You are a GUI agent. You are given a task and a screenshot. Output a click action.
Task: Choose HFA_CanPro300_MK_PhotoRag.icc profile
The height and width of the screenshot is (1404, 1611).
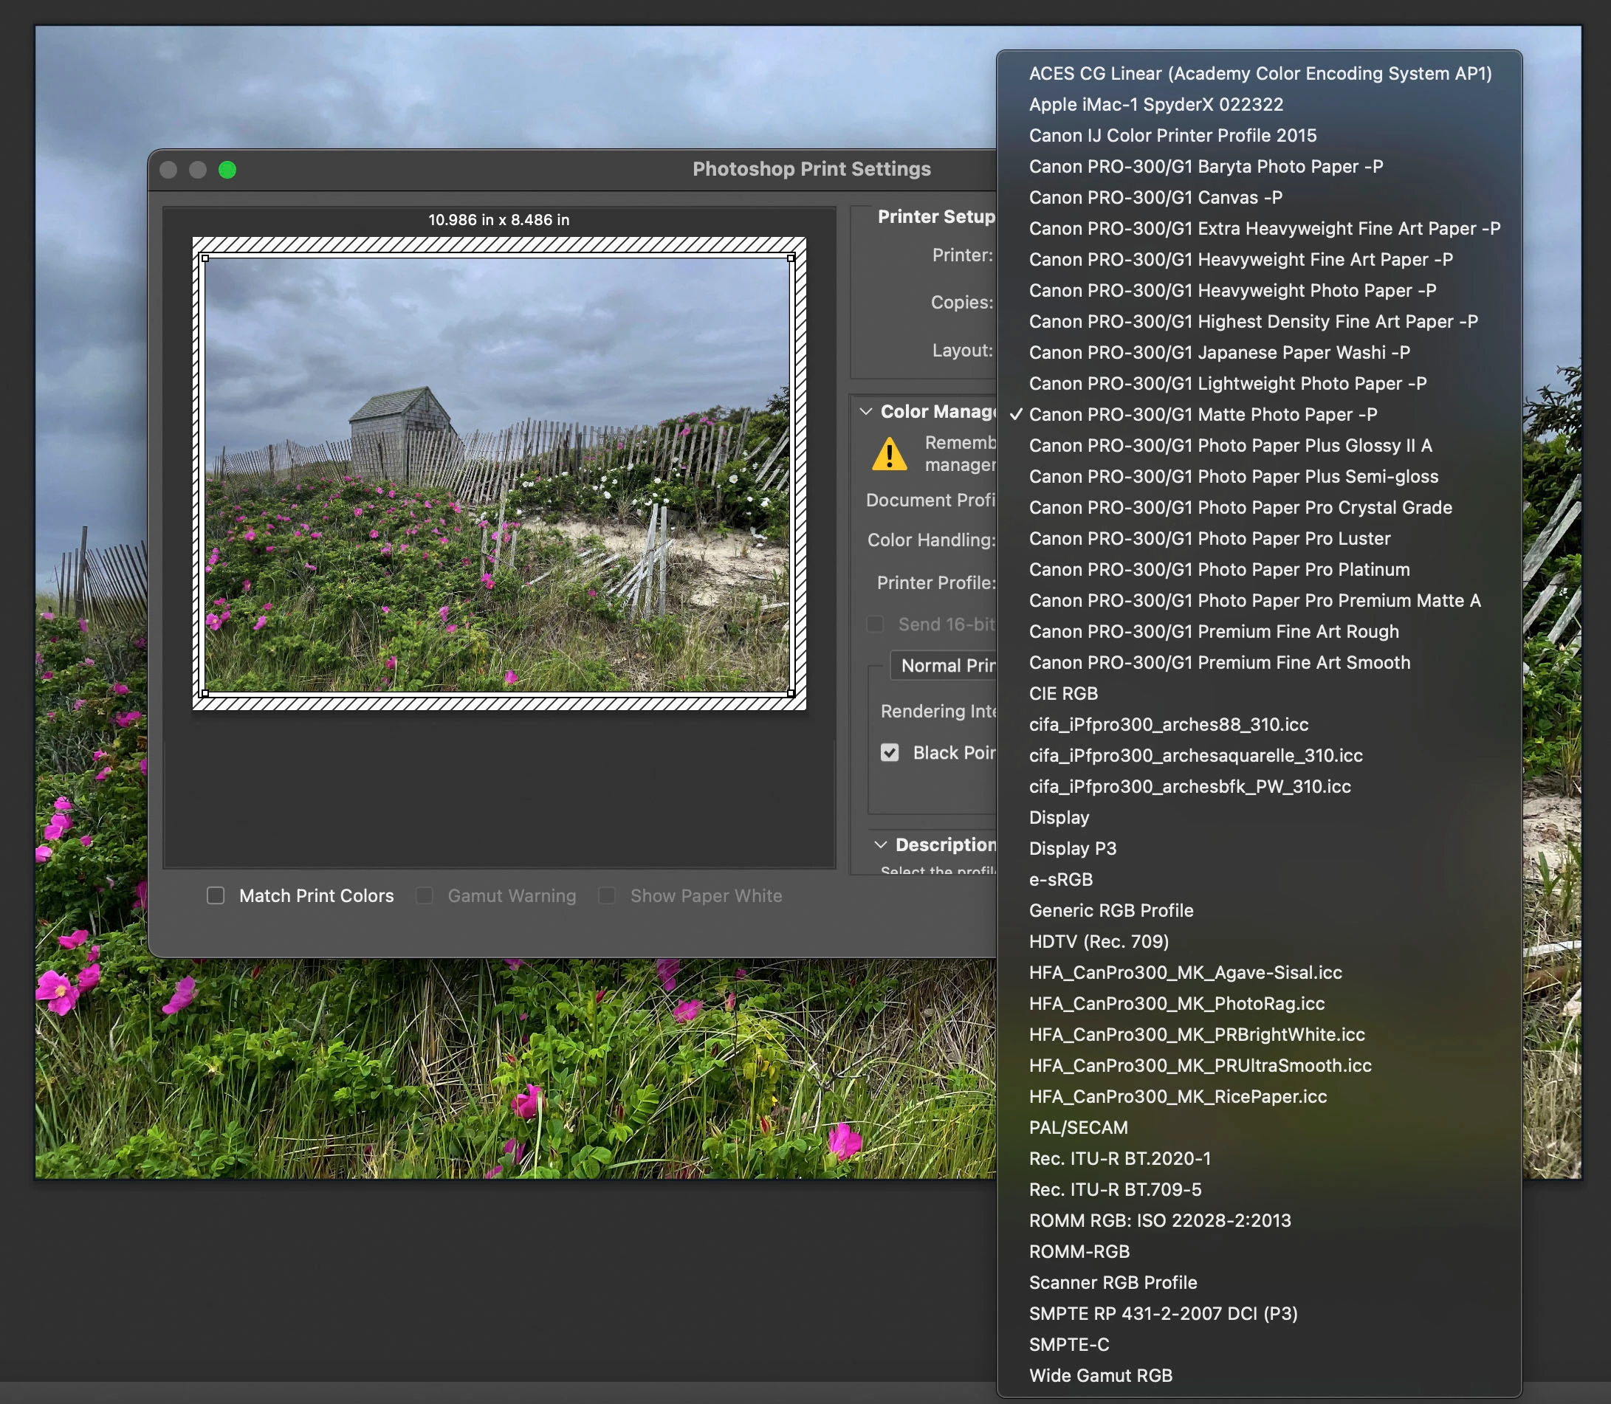[1176, 1004]
